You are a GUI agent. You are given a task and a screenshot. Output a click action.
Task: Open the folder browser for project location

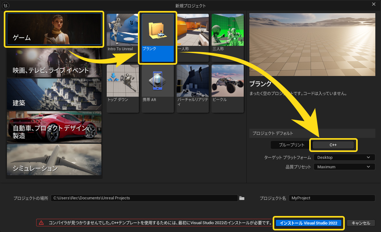point(242,198)
